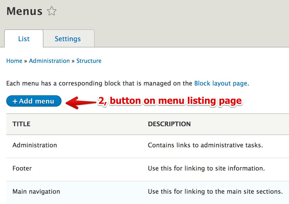Click the TITLE column header
This screenshot has width=289, height=204.
21,124
